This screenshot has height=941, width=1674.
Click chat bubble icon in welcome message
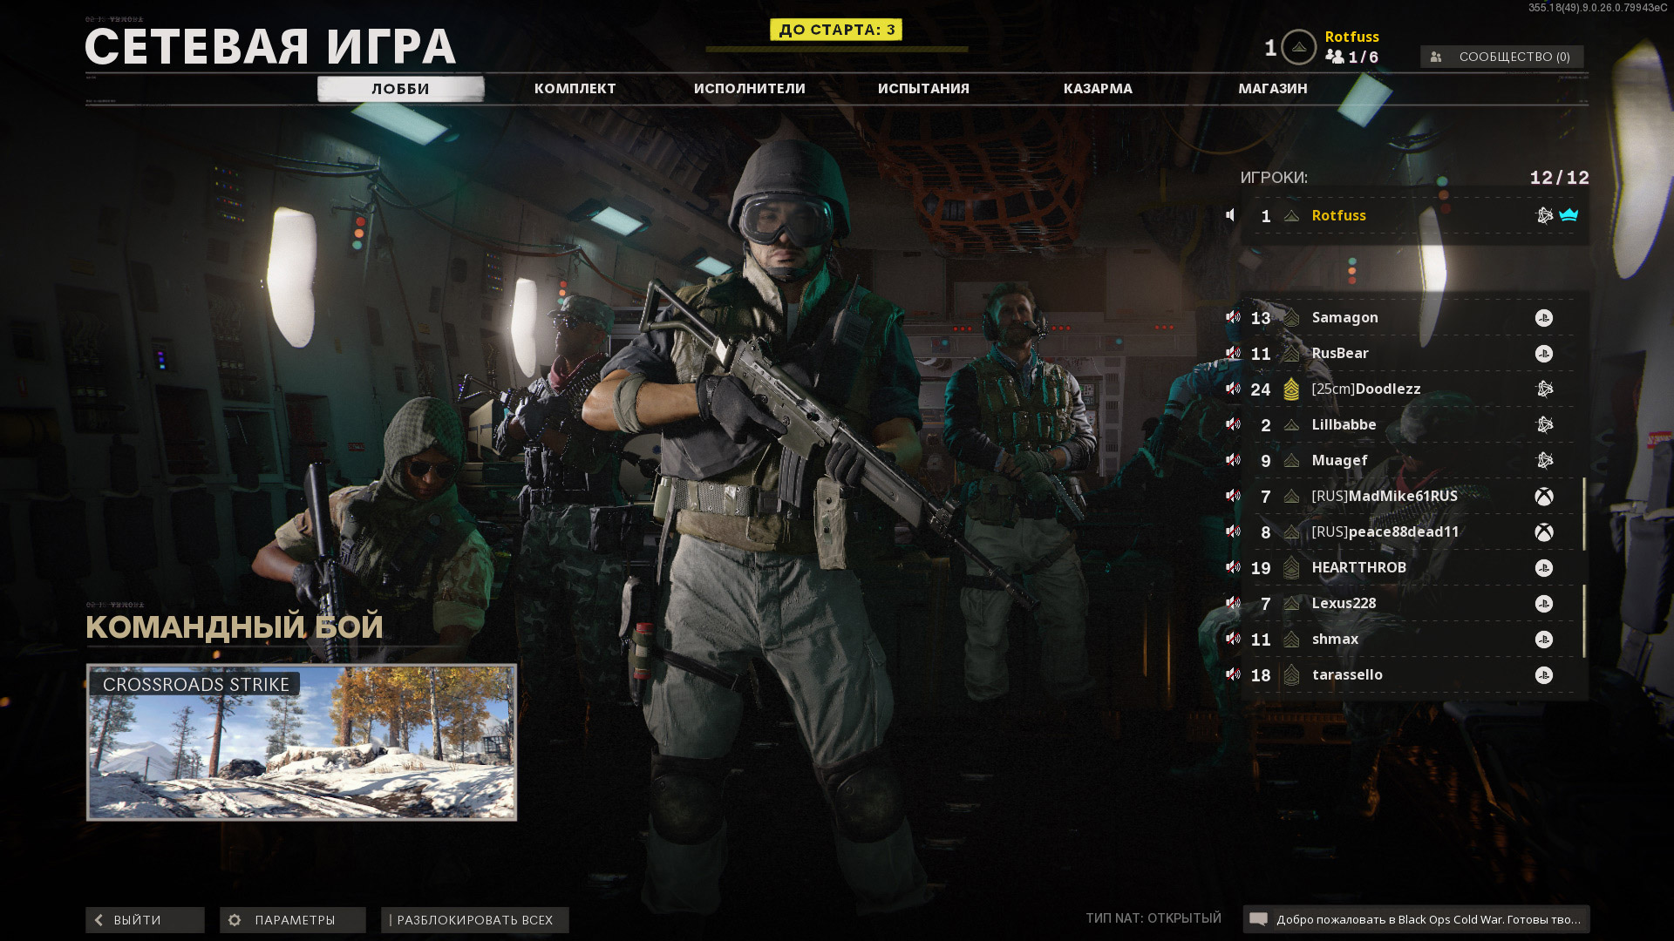(1258, 919)
